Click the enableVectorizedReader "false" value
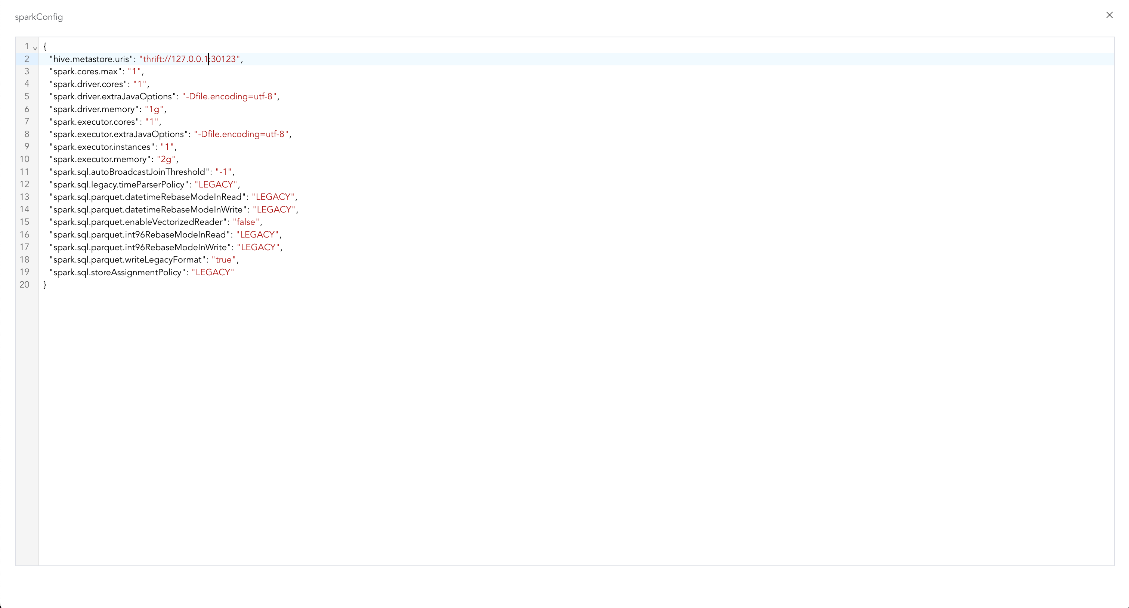1129x608 pixels. [246, 222]
